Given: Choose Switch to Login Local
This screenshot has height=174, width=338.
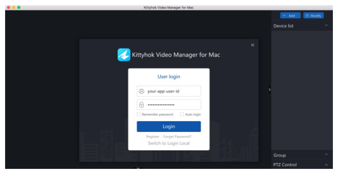Looking at the screenshot, I should tap(169, 143).
